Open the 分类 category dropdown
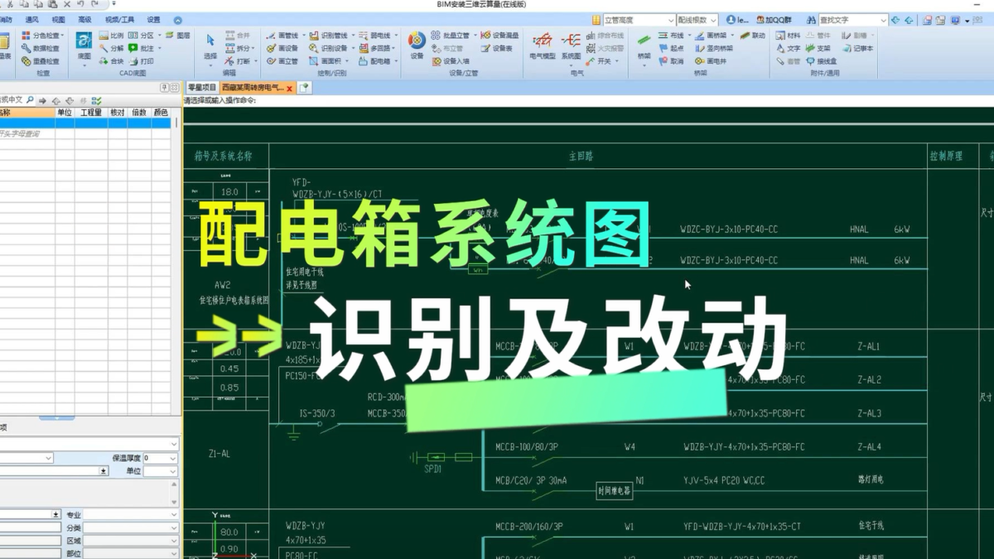 tap(172, 528)
